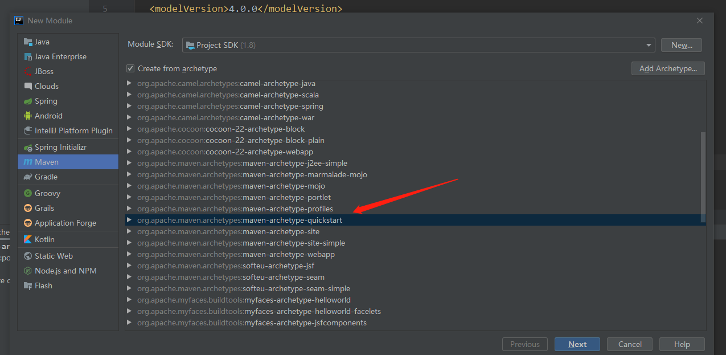726x355 pixels.
Task: Close the New Module dialog
Action: click(700, 21)
